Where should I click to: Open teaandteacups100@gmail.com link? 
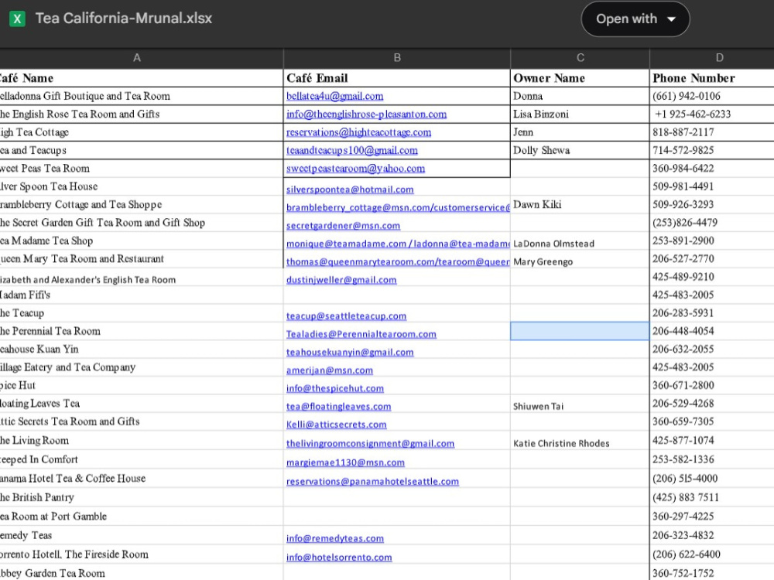point(352,151)
